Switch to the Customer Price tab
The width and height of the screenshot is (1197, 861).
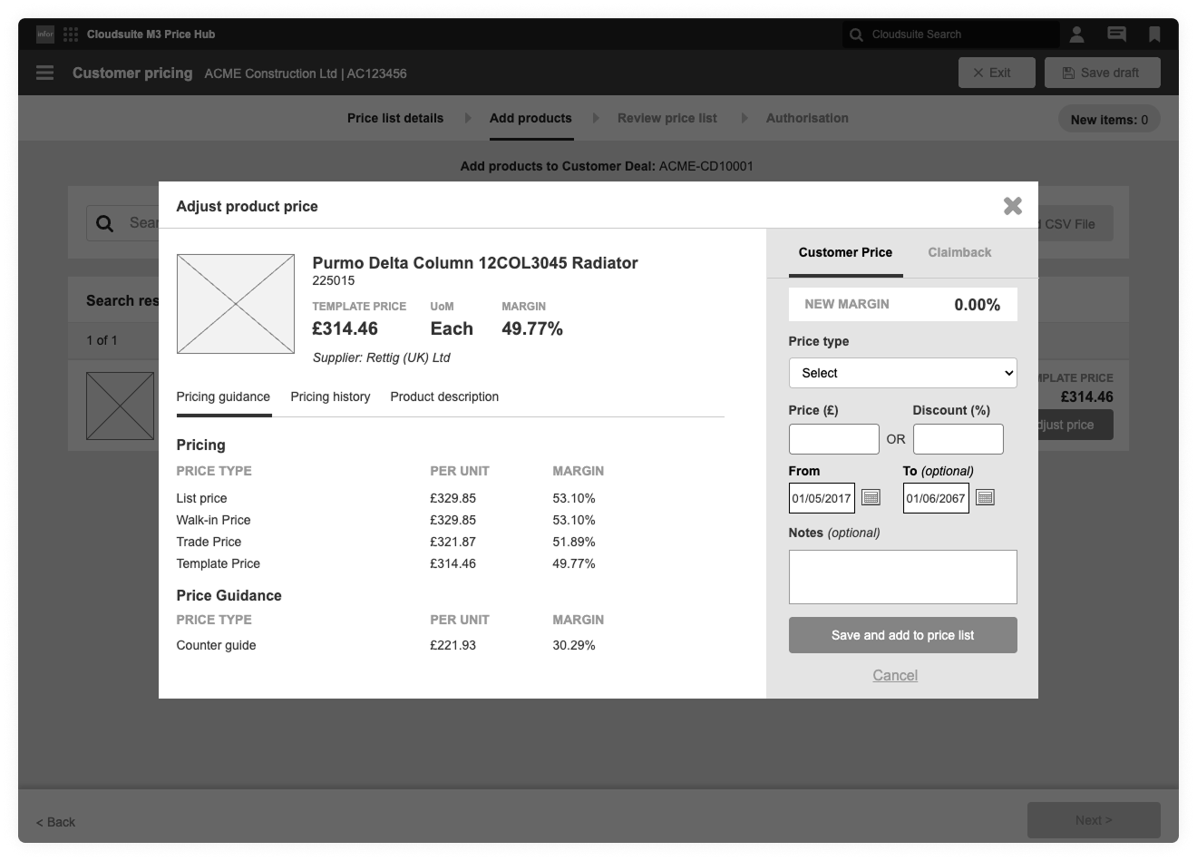(845, 253)
